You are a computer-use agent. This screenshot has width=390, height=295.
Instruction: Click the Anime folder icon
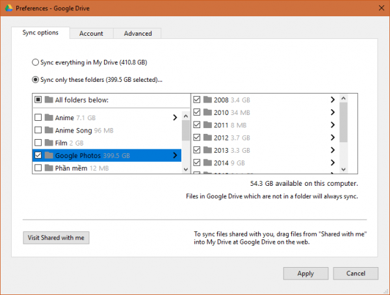coord(49,118)
